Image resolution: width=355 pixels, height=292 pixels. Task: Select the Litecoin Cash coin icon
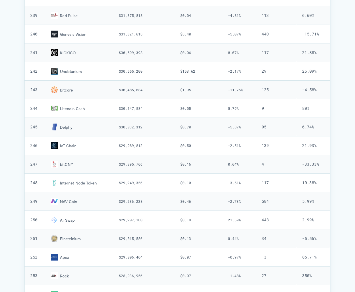54,108
